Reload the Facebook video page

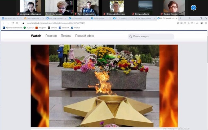coord(12,23)
